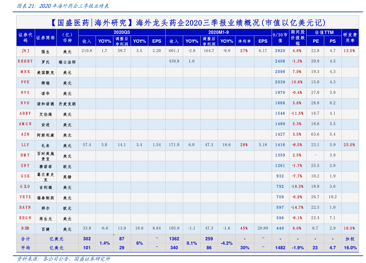Click GILD price change -18.3%
Viewport: 366px width, 263px height.
pos(297,186)
